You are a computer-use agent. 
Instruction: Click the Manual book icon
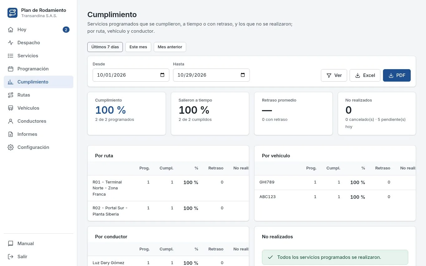tap(11, 244)
